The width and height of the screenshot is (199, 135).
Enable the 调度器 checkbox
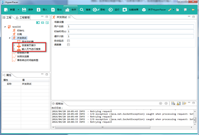(x=68, y=45)
